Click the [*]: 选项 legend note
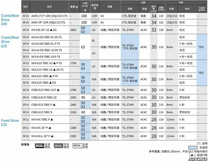This screenshot has height=161, width=208. click(x=202, y=143)
